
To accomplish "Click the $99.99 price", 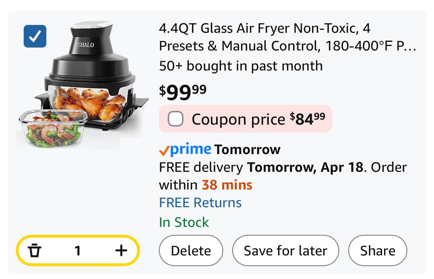I will pyautogui.click(x=183, y=92).
